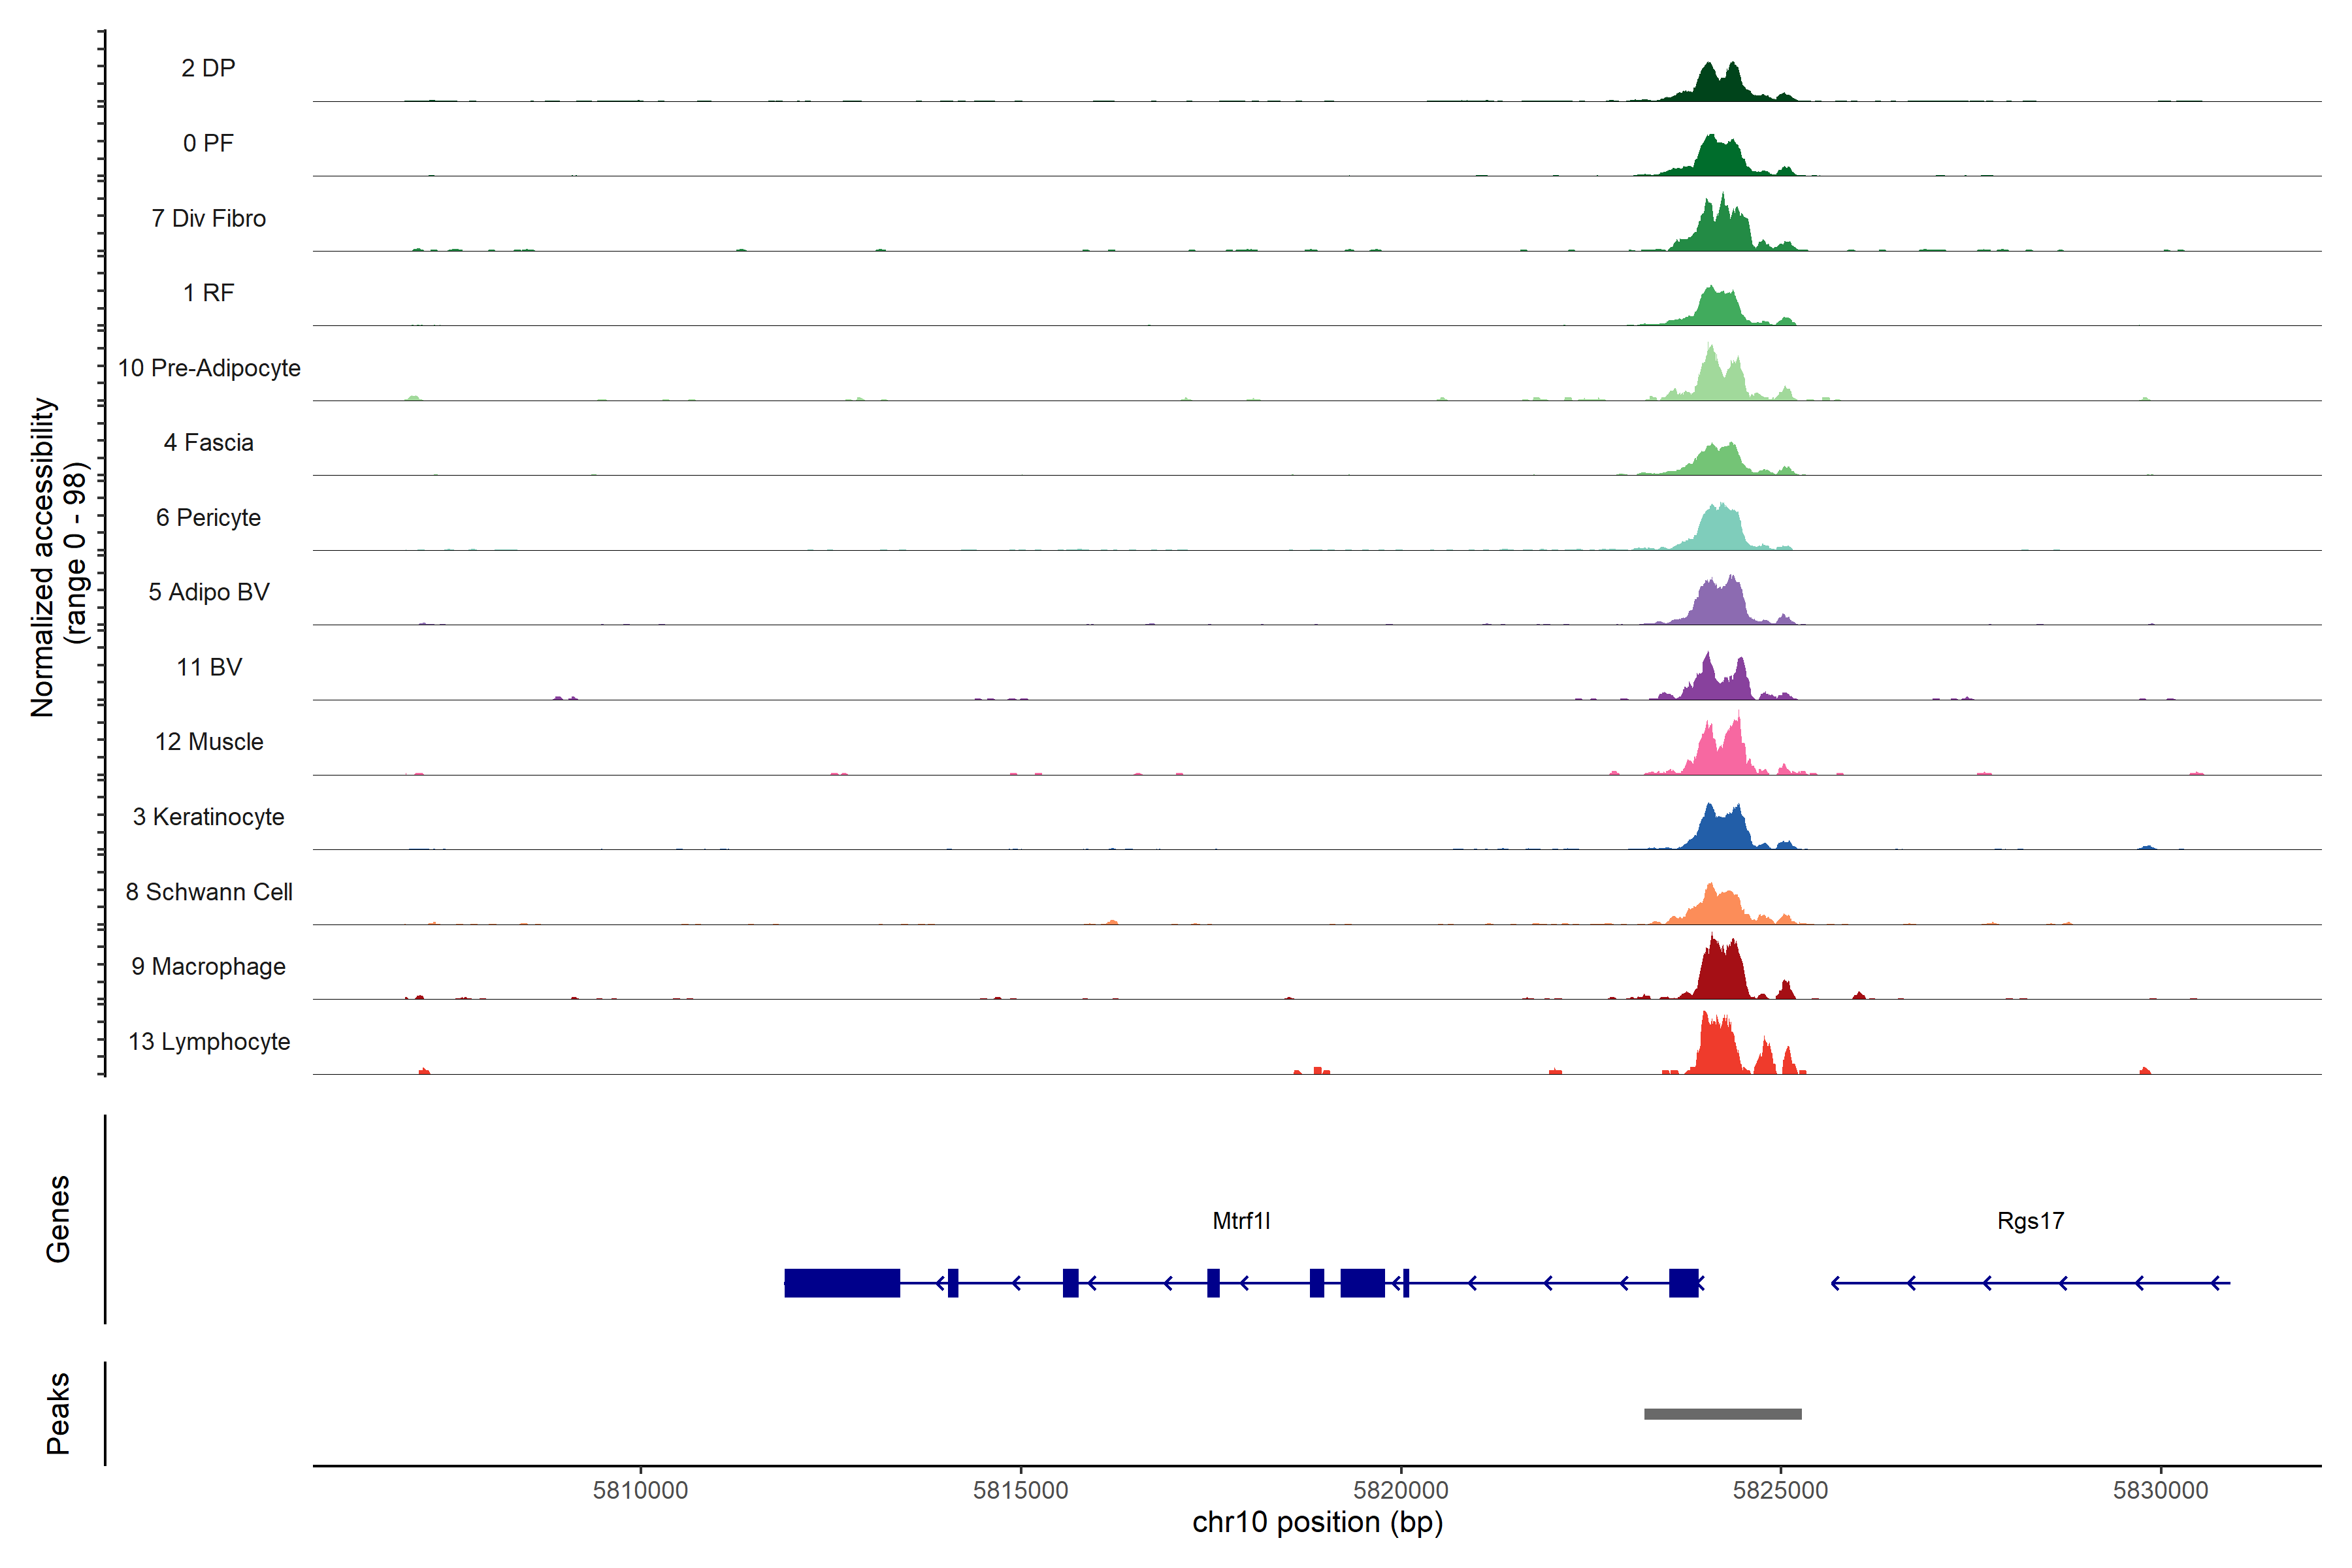Click the Rgs17 gene name
Image resolution: width=2352 pixels, height=1568 pixels.
[x=2030, y=1221]
